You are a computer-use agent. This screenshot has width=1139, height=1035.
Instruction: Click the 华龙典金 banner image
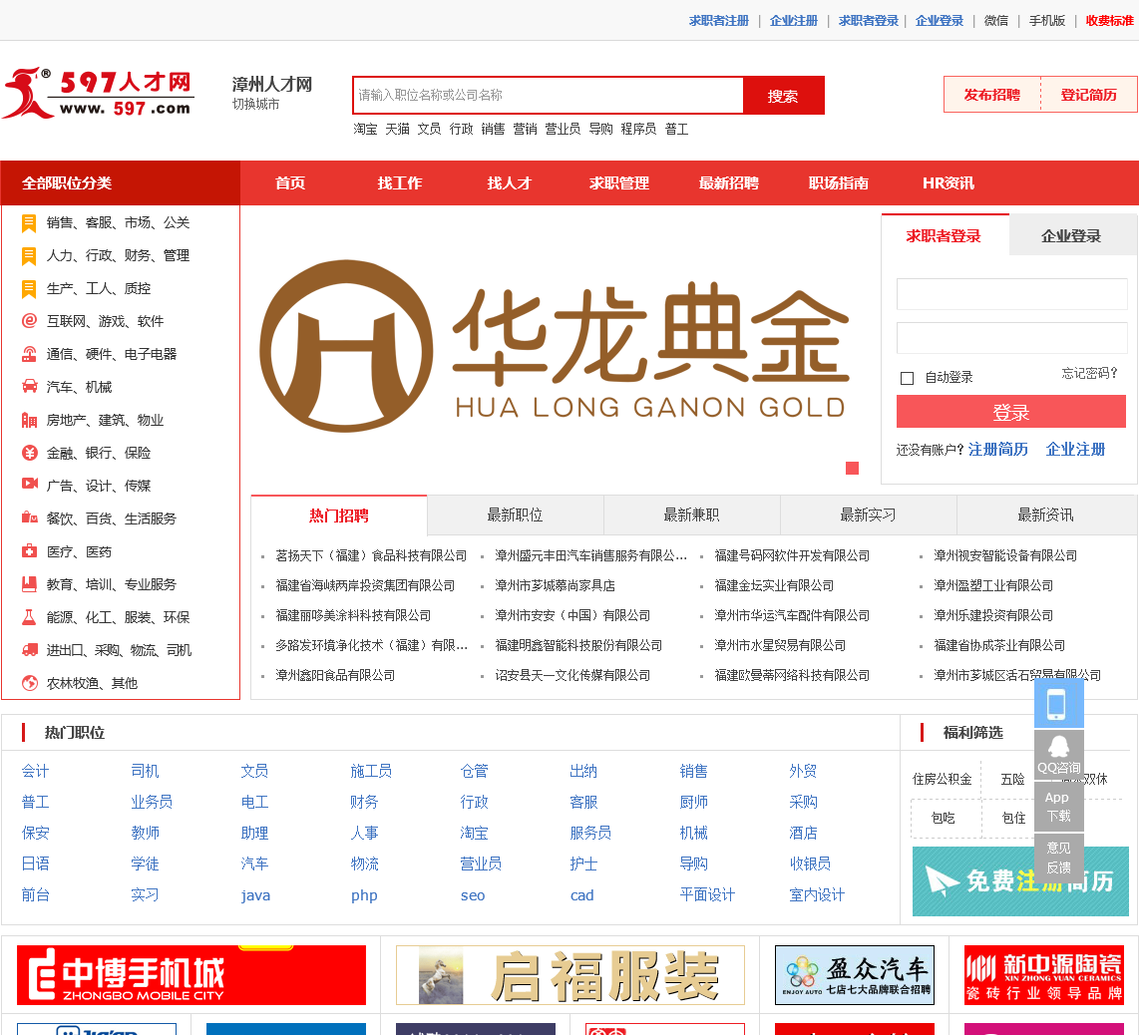coord(555,346)
